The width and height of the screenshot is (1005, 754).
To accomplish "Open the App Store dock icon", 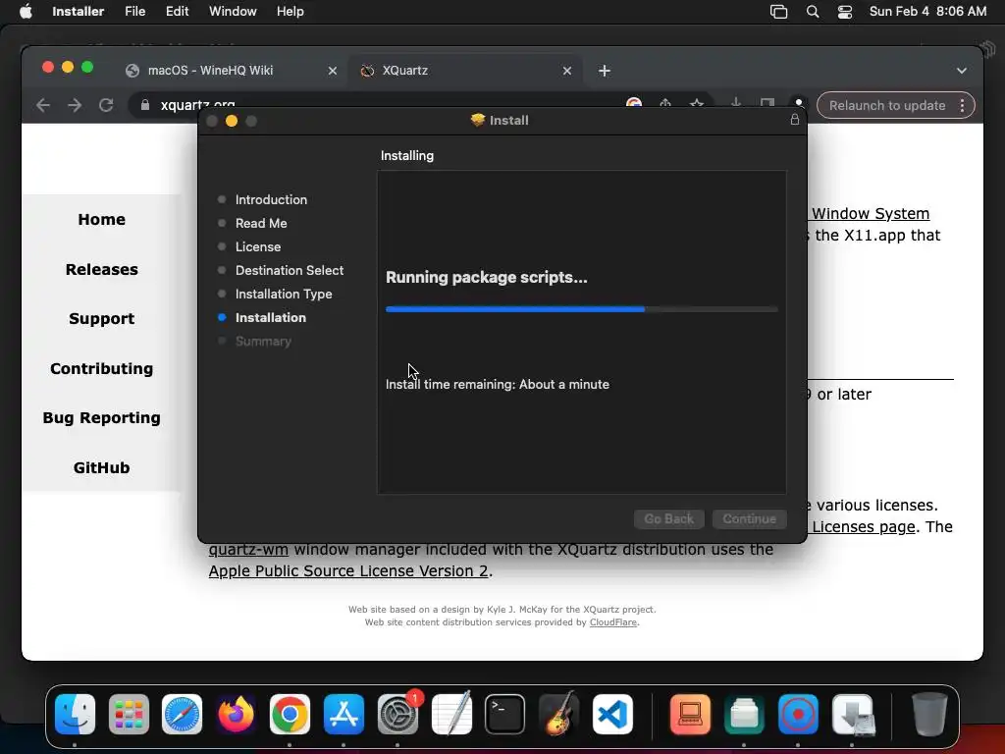I will (x=344, y=714).
